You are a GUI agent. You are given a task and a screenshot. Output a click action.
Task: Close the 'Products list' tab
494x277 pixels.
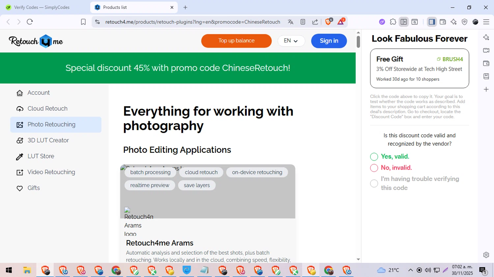tap(172, 7)
